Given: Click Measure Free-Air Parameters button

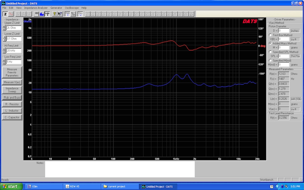Looking at the screenshot, I should 12,72.
